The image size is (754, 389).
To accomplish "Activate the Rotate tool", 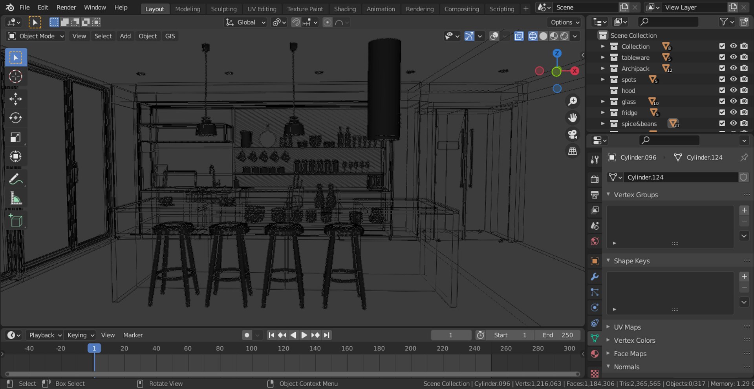I will [x=16, y=118].
